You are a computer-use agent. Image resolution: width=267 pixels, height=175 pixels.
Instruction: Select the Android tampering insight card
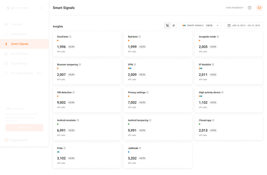click(x=158, y=127)
